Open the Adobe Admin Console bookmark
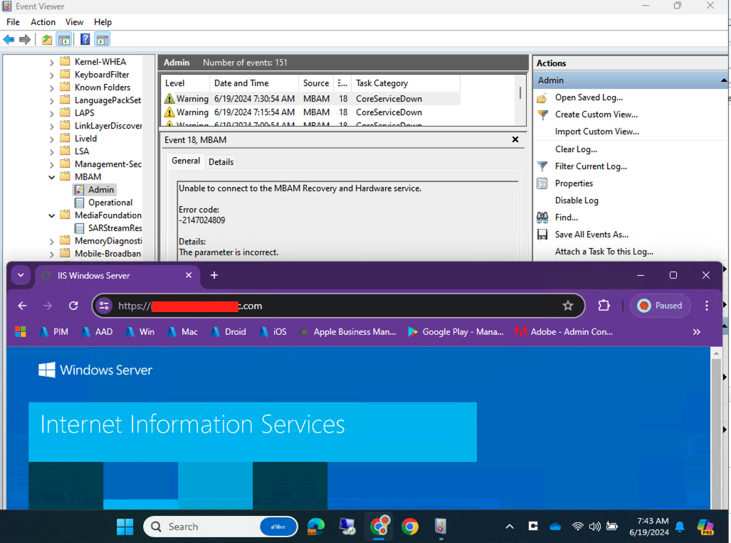 click(x=564, y=332)
